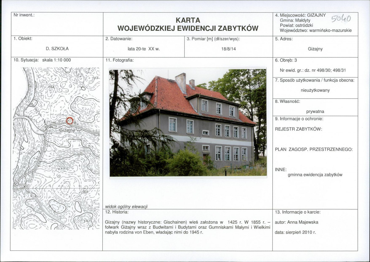370x262 pixels.
Task: Click the '2. Datowanie:' label
Action: click(x=119, y=39)
